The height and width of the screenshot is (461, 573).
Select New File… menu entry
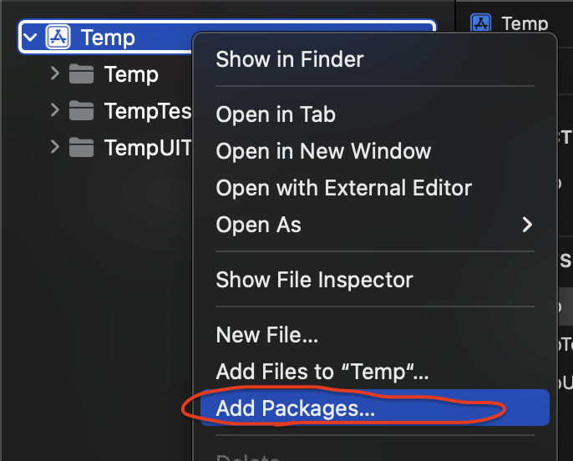[267, 335]
